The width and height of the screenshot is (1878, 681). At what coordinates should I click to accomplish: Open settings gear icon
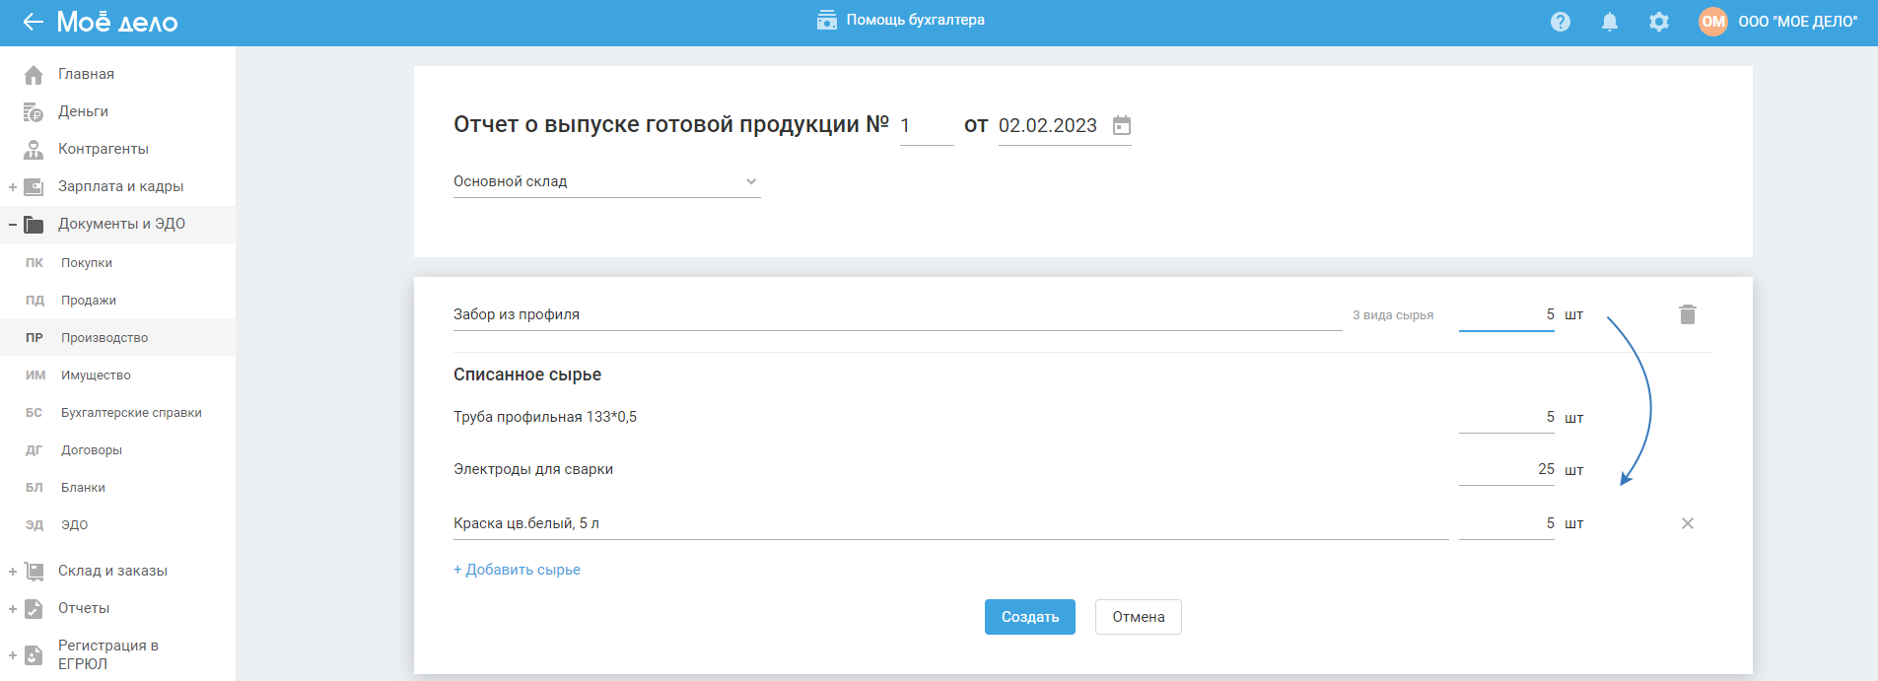(x=1659, y=22)
